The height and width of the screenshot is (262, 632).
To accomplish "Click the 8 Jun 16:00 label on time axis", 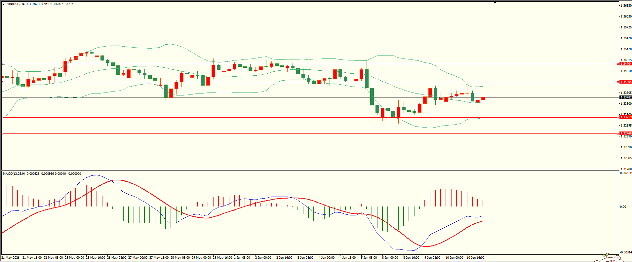I will tap(411, 258).
